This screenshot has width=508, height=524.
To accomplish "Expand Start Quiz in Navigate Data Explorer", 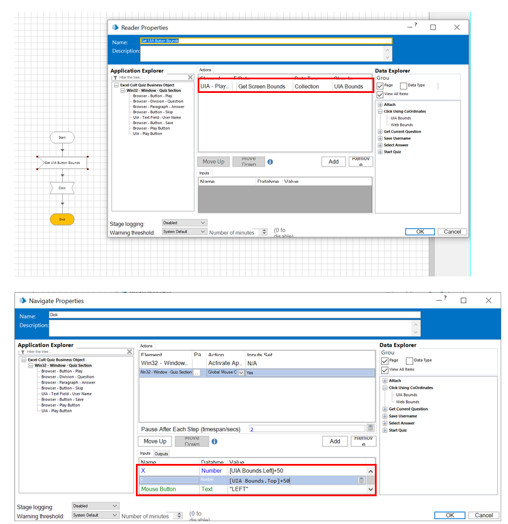I will coord(385,430).
